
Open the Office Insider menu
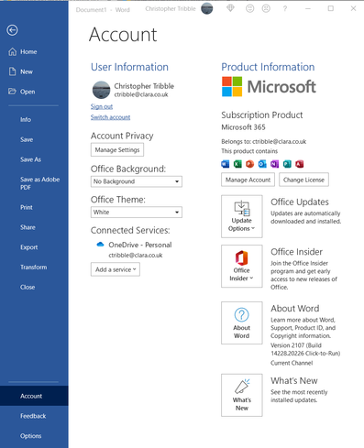[x=242, y=267]
